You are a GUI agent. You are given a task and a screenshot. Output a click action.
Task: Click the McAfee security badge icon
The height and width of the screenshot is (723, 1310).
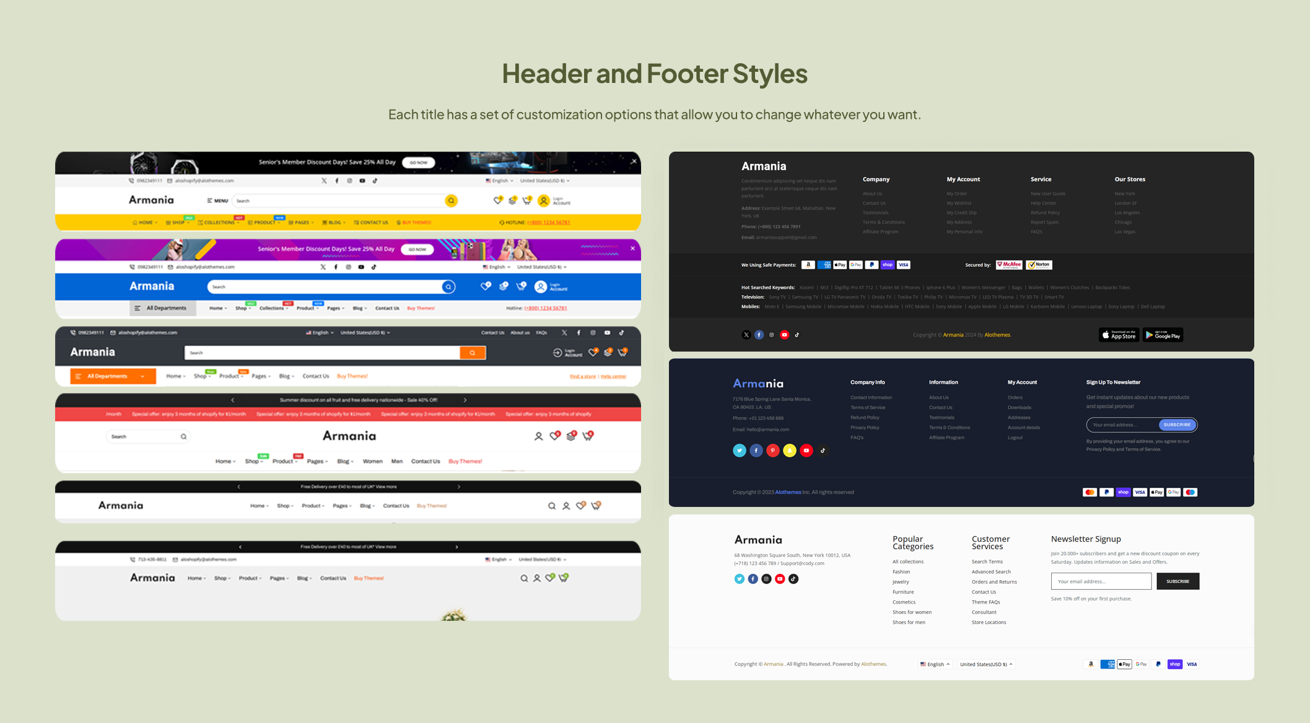click(1008, 264)
